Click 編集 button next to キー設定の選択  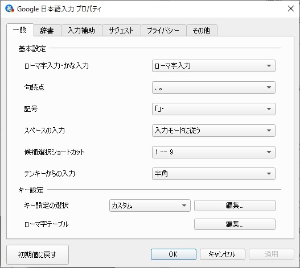(x=235, y=206)
